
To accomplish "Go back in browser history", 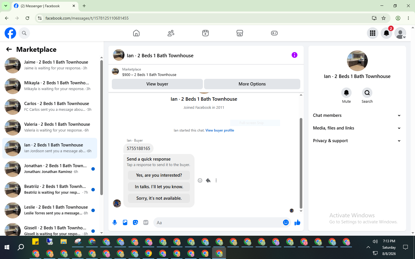I will (7, 18).
